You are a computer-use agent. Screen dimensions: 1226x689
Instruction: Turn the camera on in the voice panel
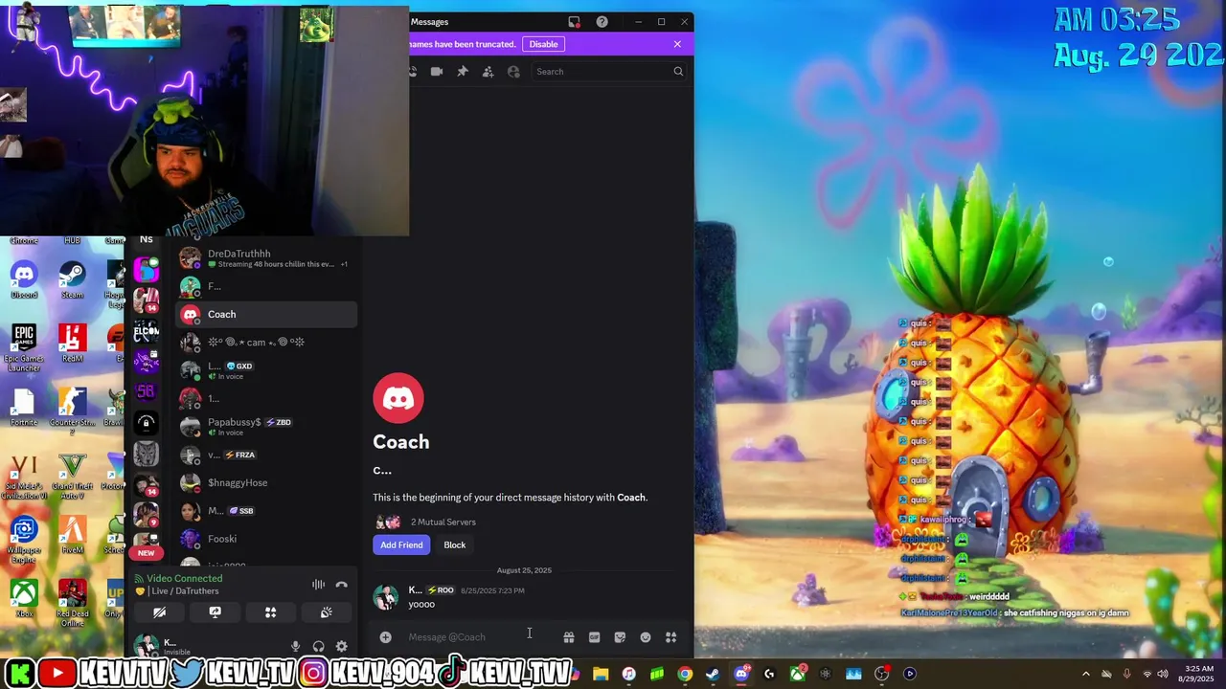coord(159,612)
